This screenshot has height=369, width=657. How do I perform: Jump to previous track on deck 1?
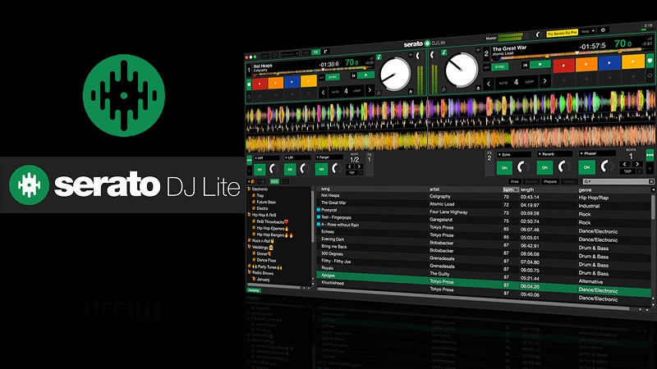coord(353,75)
